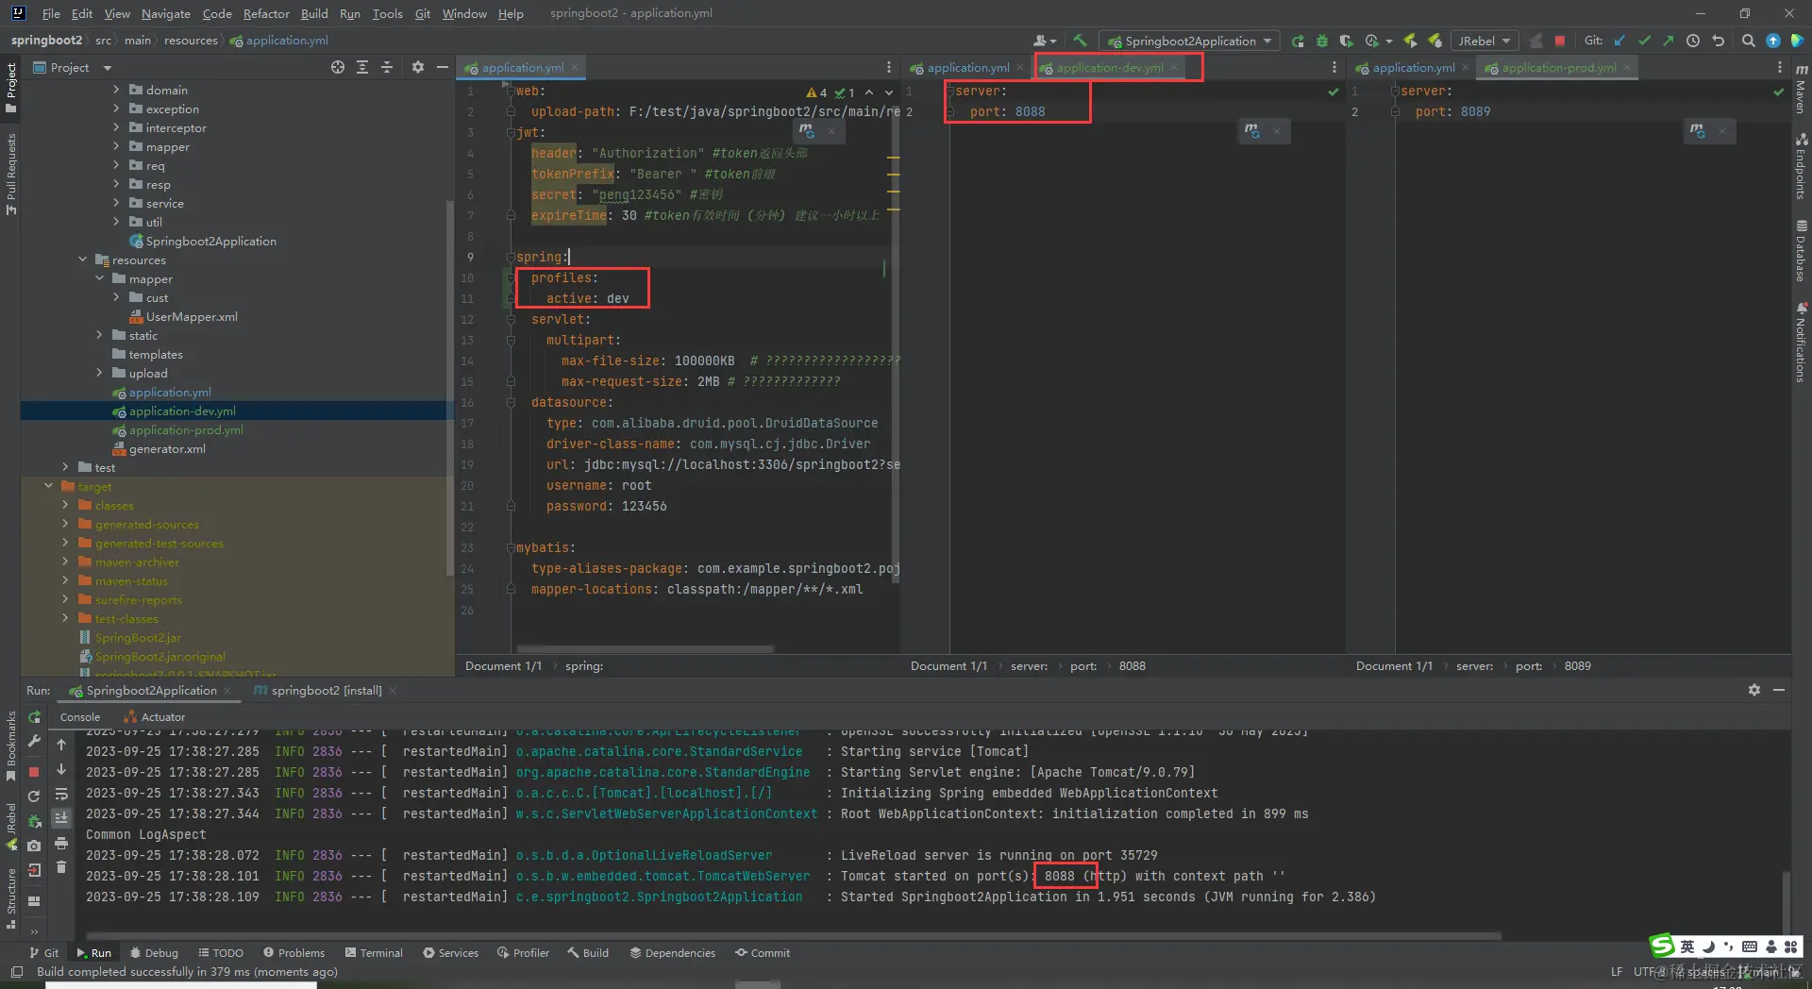Toggle Soft-Wrap in Run console
1812x989 pixels.
pyautogui.click(x=61, y=794)
